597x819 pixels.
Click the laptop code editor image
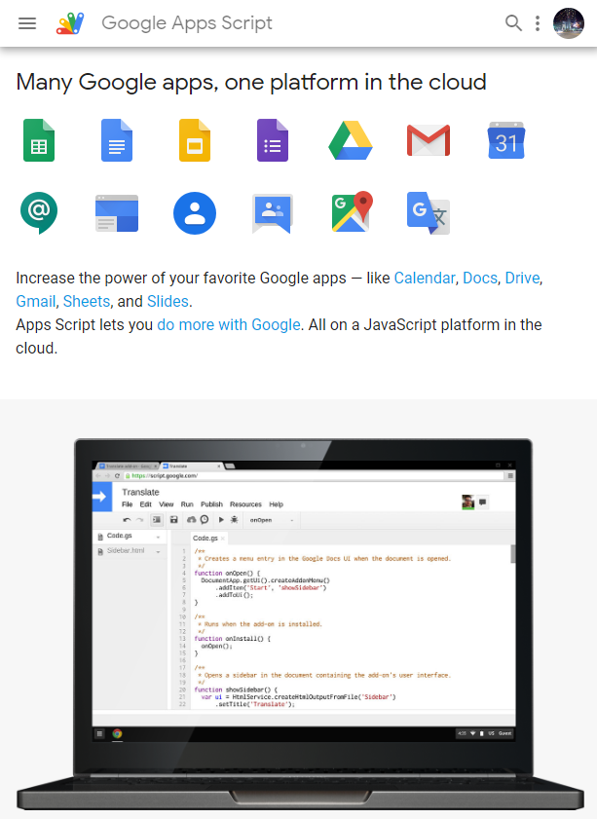tap(300, 623)
